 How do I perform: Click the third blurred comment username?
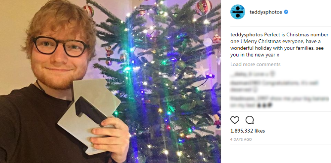pyautogui.click(x=243, y=99)
